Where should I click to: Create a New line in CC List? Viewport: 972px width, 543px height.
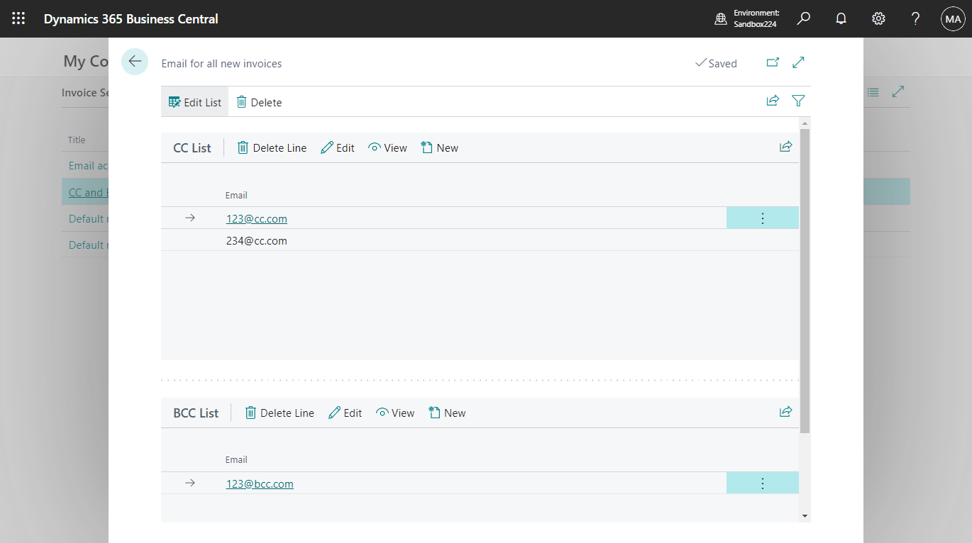click(x=439, y=147)
